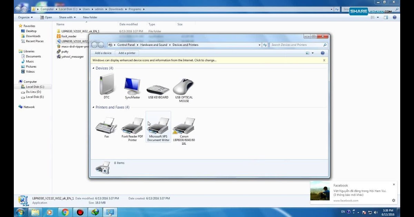Open the Organize dropdown in Explorer
Viewport: 414px width, 217px height.
click(26, 17)
